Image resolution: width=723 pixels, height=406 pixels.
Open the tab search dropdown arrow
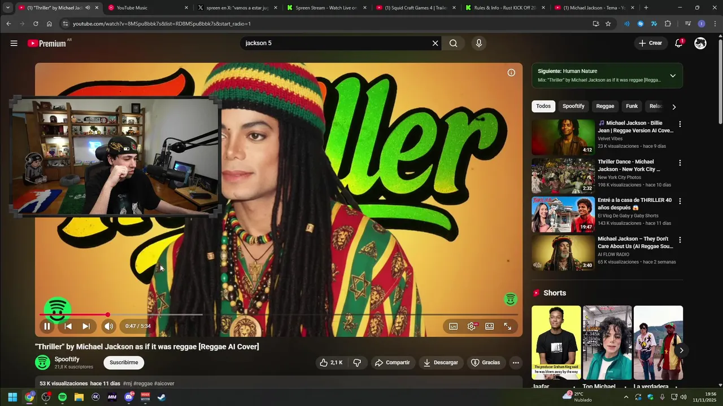[x=8, y=8]
